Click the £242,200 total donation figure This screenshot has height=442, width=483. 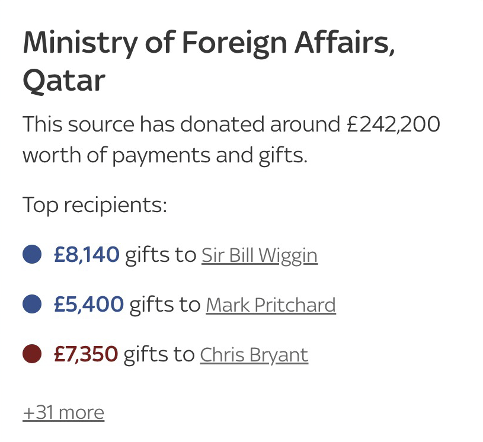tap(394, 124)
